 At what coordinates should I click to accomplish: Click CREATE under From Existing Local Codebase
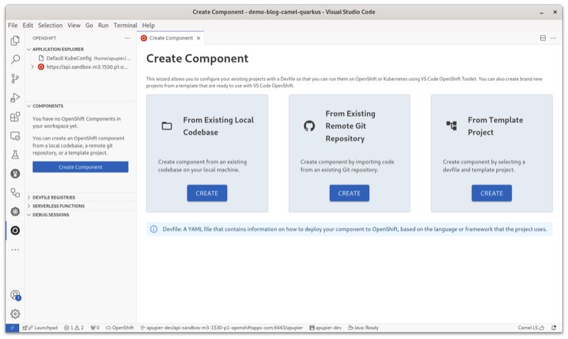207,193
